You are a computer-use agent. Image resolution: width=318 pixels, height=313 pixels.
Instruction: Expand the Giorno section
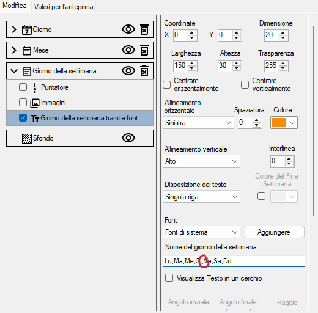tap(14, 29)
